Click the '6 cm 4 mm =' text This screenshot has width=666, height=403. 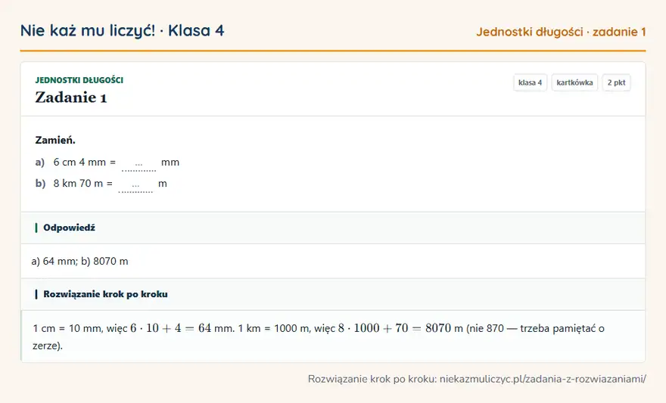(x=85, y=162)
